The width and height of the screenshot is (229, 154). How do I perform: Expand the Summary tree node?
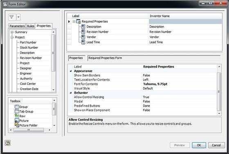coord(12,32)
